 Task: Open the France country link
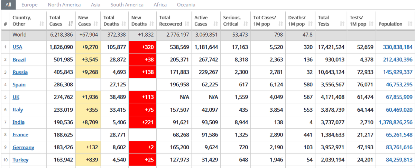20,134
